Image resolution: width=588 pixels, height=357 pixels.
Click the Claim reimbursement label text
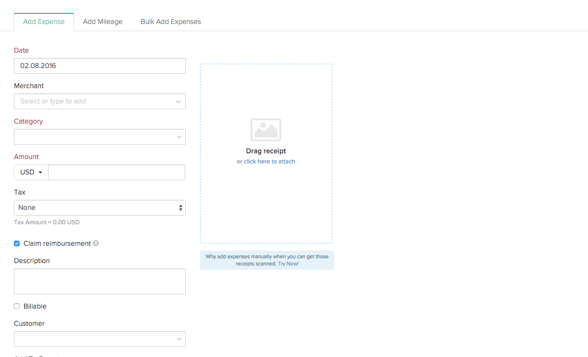[57, 243]
